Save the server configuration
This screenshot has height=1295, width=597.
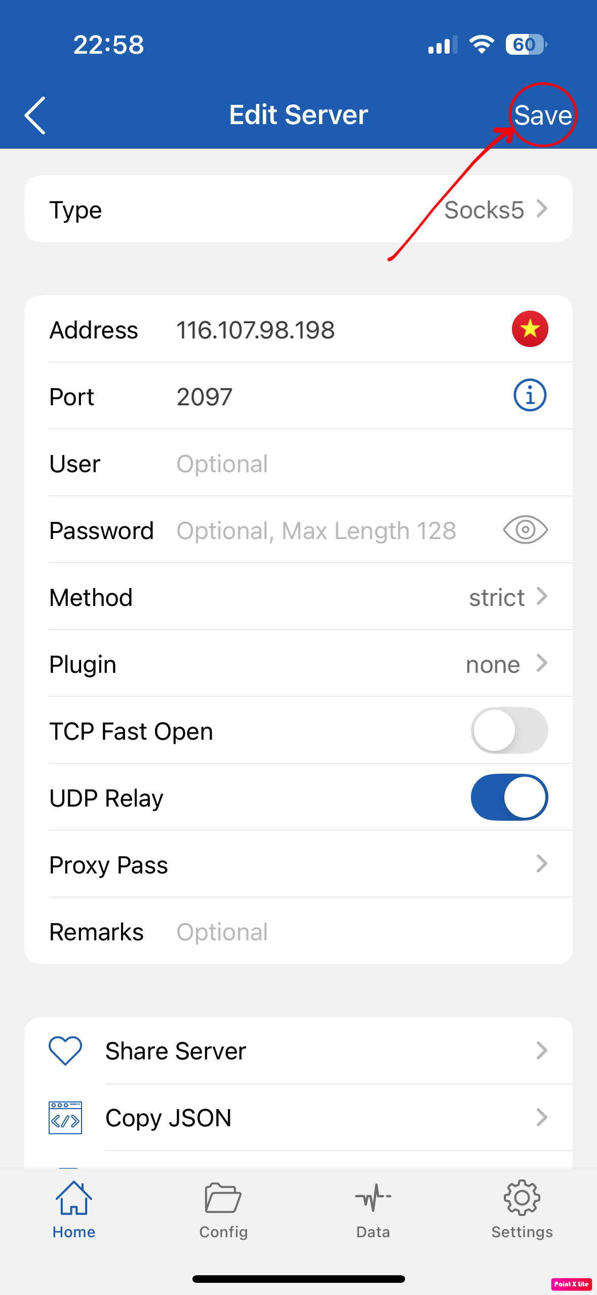[543, 115]
